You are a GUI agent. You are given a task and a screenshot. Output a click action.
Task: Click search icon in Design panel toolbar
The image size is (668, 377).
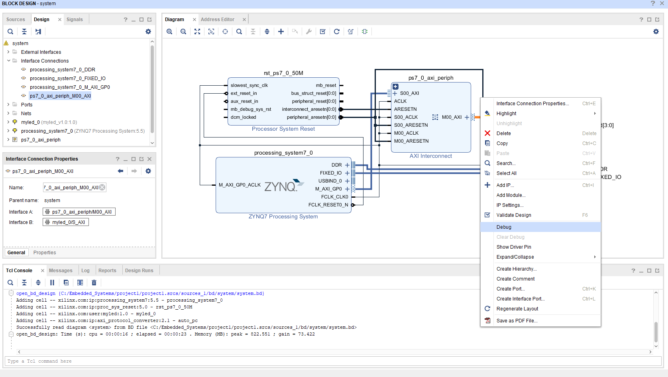click(x=10, y=31)
